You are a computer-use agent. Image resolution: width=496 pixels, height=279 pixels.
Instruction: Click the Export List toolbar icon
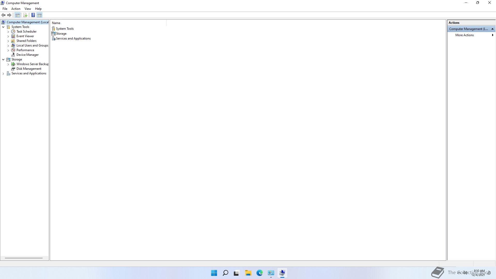pyautogui.click(x=25, y=15)
